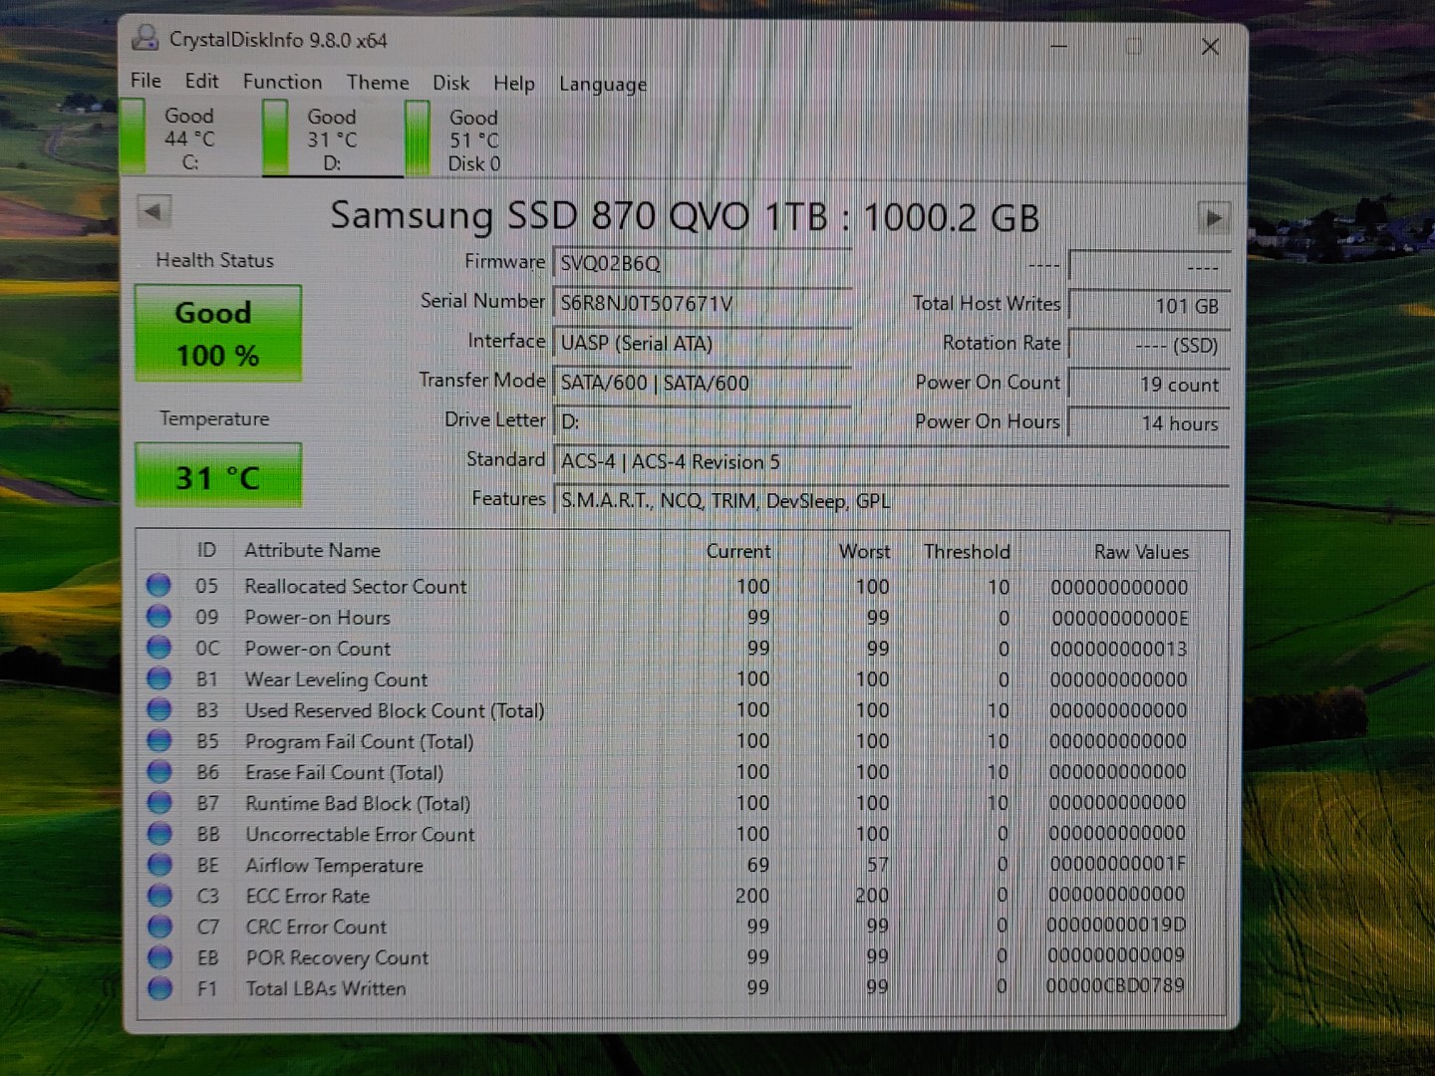Click the Transfer Mode field SATA/600
The width and height of the screenshot is (1435, 1076).
702,383
